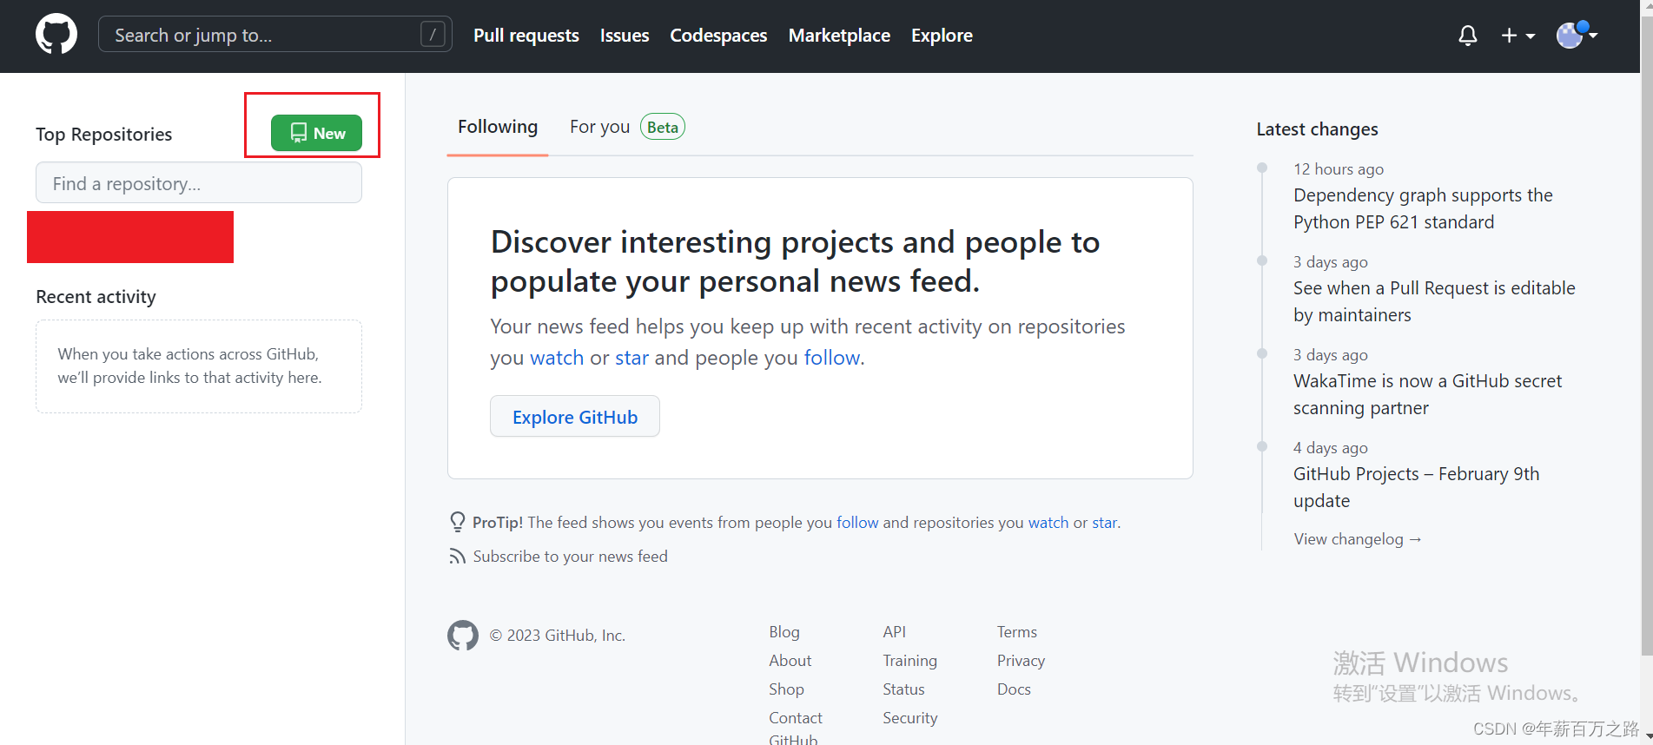Click the 'Top Repositories' heading

[103, 135]
